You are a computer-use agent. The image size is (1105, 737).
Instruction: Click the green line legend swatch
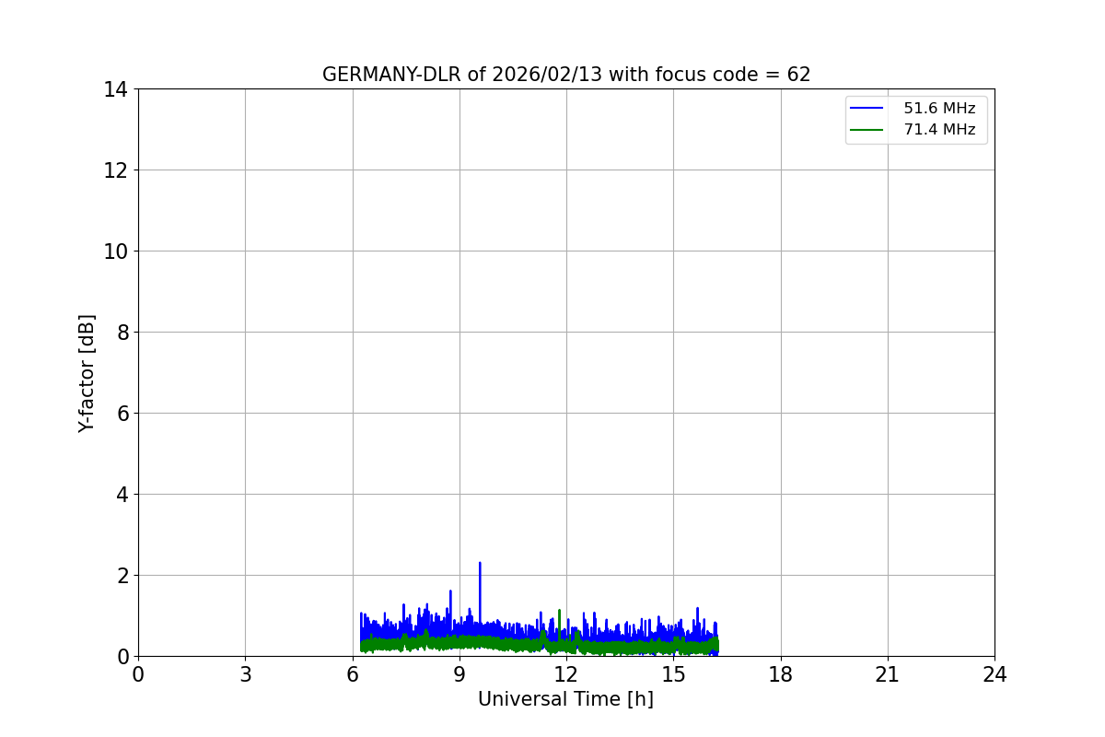click(x=867, y=130)
